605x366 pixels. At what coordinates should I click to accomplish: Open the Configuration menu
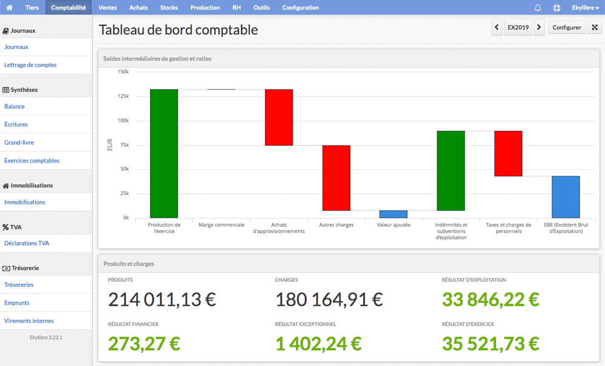click(x=301, y=7)
